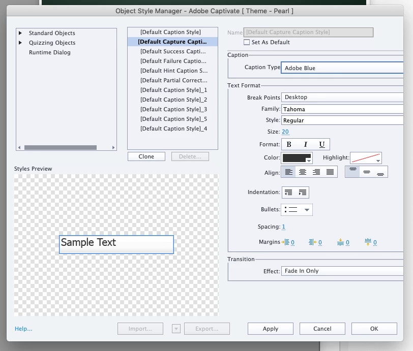Image resolution: width=413 pixels, height=351 pixels.
Task: Select [Default Caption Style]_2 item
Action: [172, 100]
